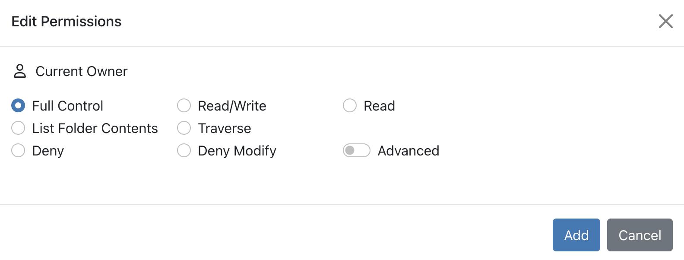Select the Read/Write permission option
This screenshot has height=260, width=684.
(x=184, y=105)
